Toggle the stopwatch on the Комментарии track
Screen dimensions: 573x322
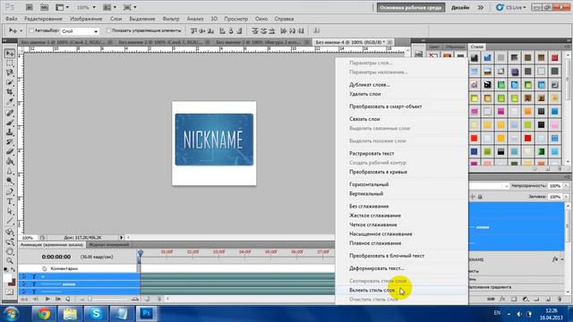pyautogui.click(x=44, y=268)
